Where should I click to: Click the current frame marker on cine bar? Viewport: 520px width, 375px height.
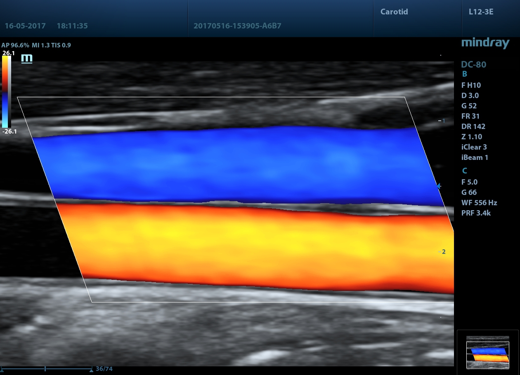click(x=45, y=369)
